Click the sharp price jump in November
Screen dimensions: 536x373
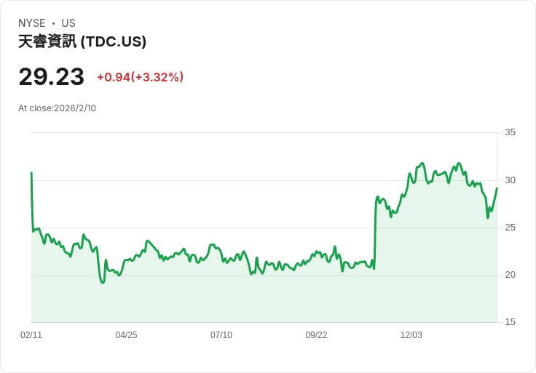click(375, 232)
